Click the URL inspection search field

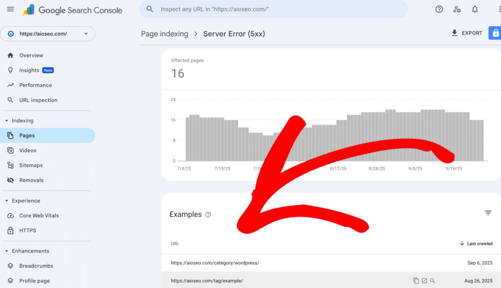(x=274, y=9)
